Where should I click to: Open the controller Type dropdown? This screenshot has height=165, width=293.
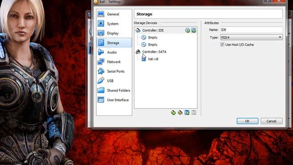[251, 37]
